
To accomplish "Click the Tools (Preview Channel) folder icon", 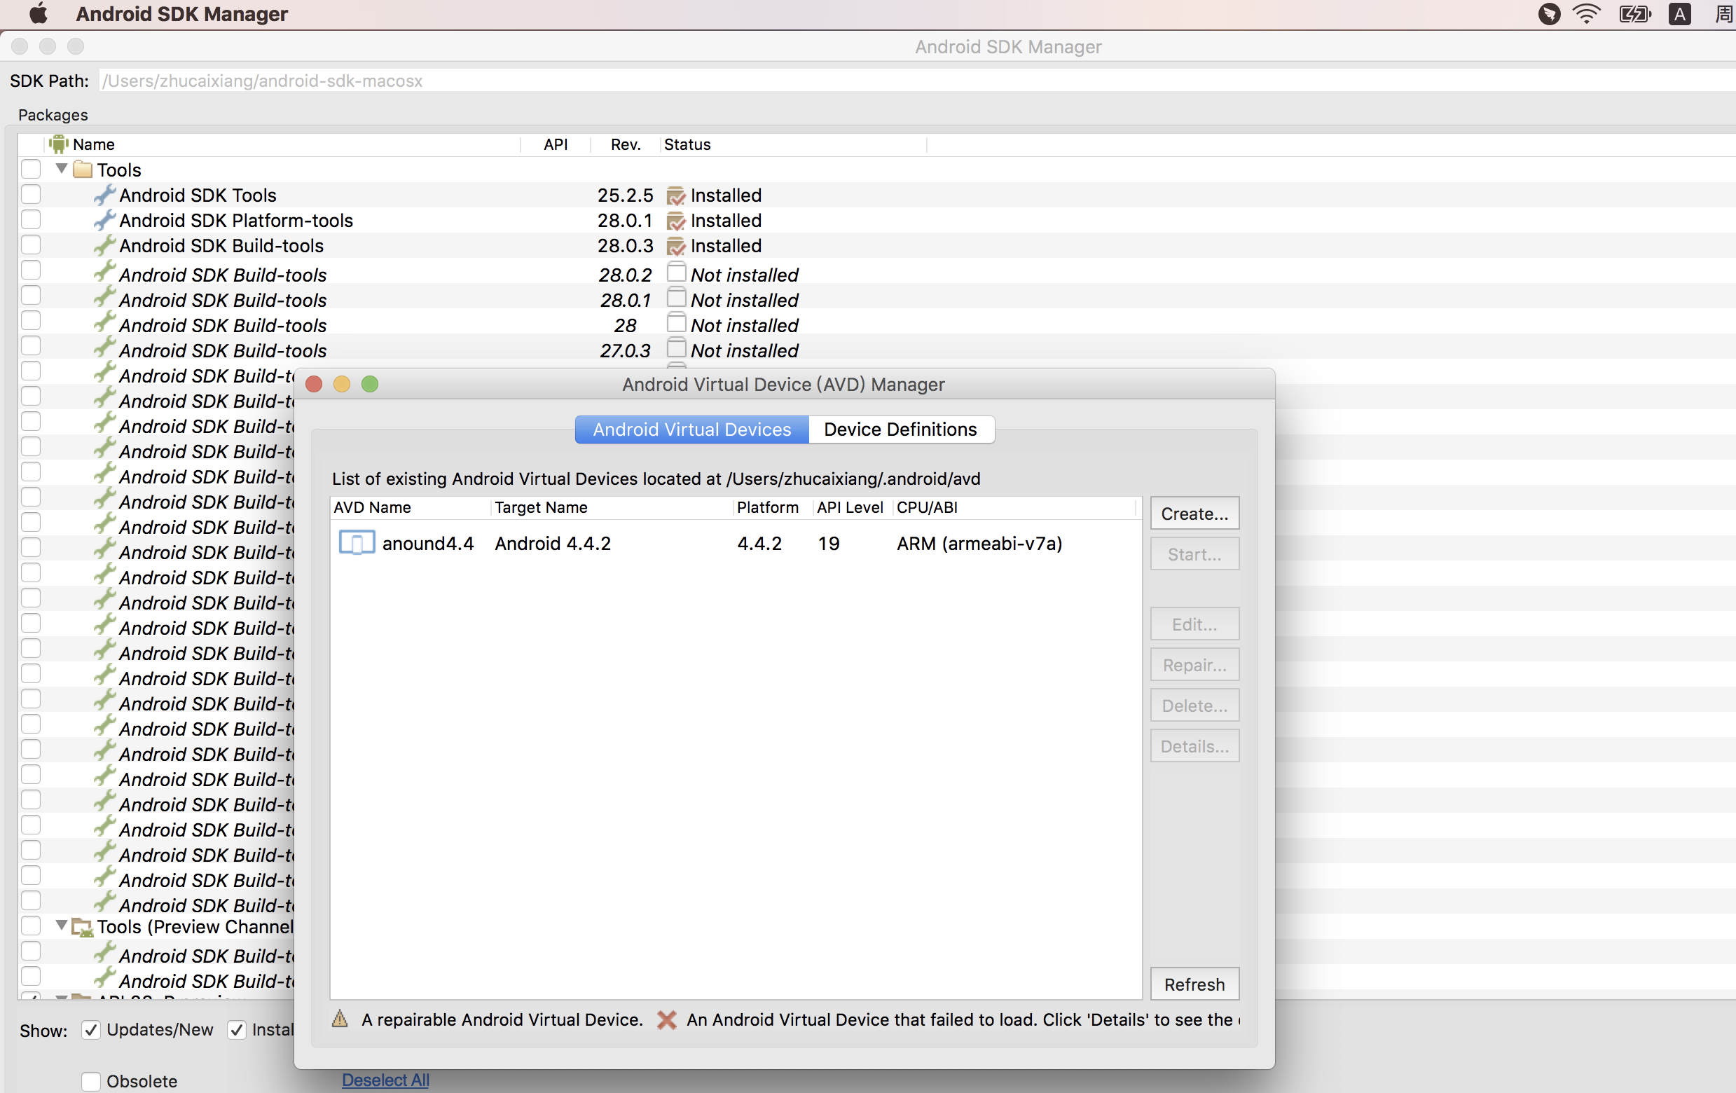I will point(83,927).
